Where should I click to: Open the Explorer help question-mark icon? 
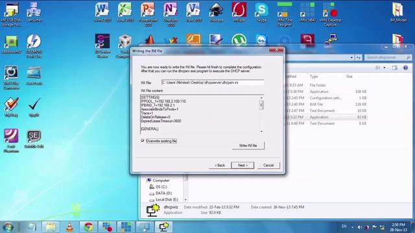405,68
